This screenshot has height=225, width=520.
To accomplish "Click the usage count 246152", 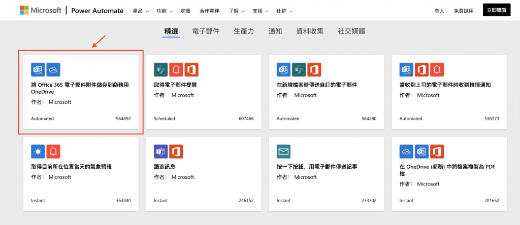I will 246,201.
